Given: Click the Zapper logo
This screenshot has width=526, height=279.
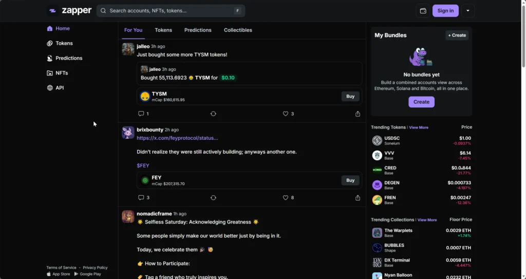Looking at the screenshot, I should (69, 11).
